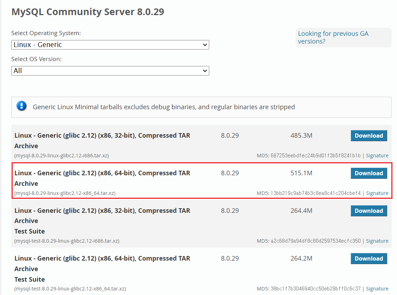Click the 264.2M file size value
This screenshot has height=295, width=397.
point(301,258)
